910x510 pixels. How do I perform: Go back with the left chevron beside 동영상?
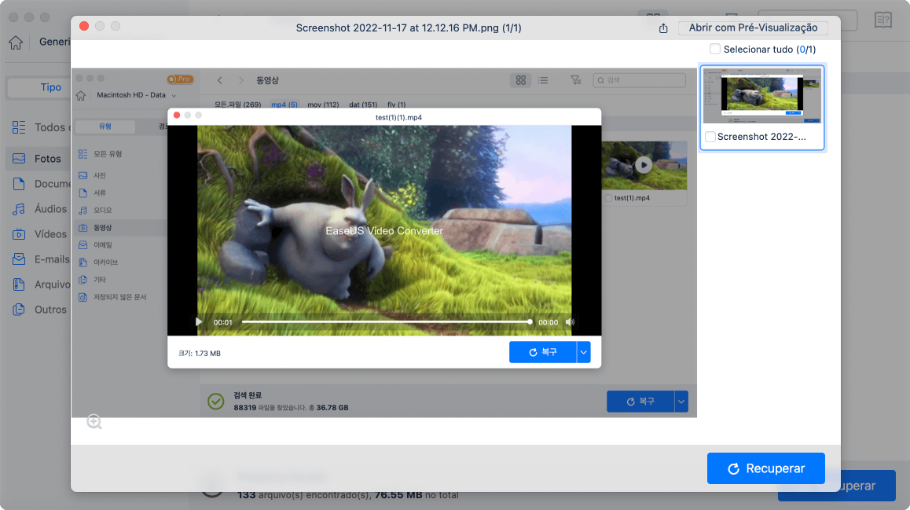220,81
